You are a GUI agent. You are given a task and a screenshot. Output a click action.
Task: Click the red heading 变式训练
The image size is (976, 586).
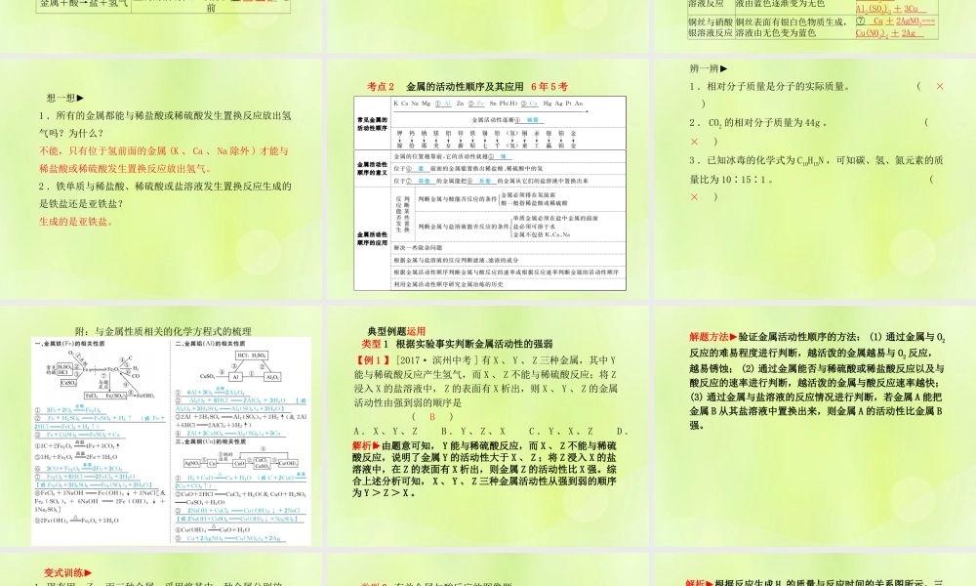(x=67, y=573)
